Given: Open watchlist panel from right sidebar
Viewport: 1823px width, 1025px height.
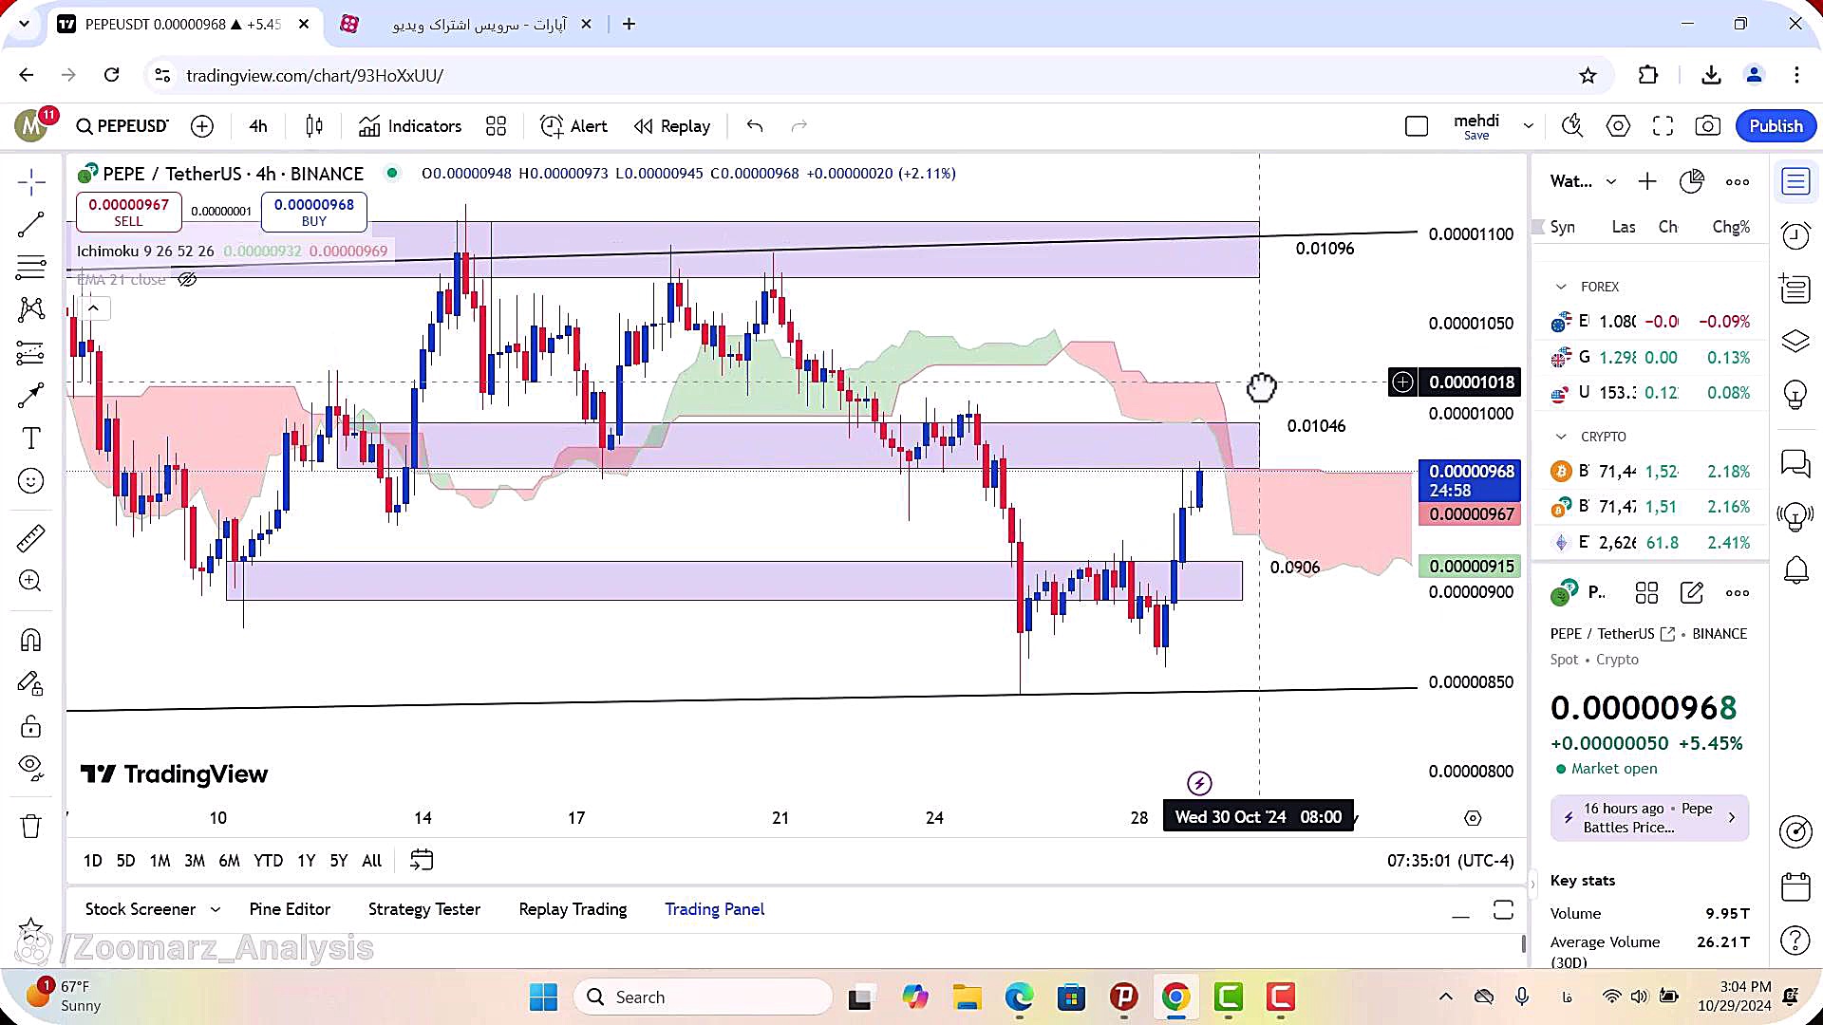Looking at the screenshot, I should click(x=1795, y=181).
